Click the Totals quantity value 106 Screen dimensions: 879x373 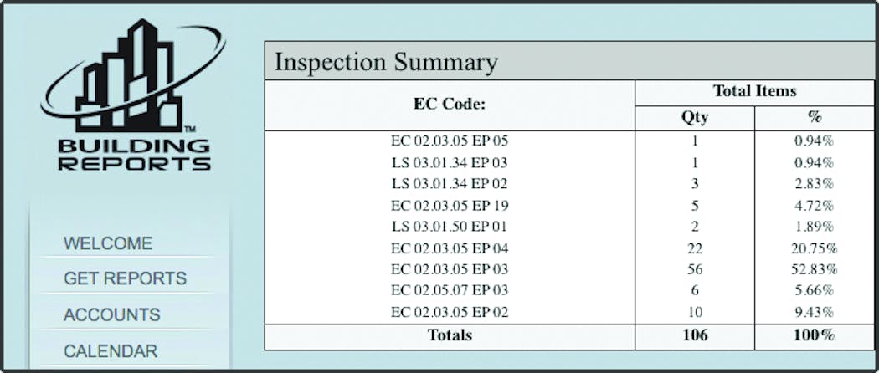pos(695,335)
